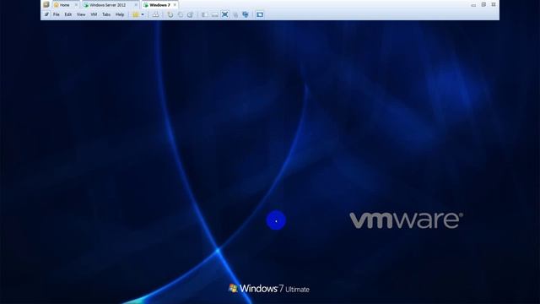This screenshot has width=540, height=304.
Task: Click the stretch guest display icon
Action: [260, 14]
